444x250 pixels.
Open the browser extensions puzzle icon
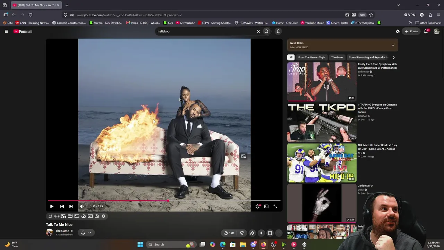[x=430, y=15]
